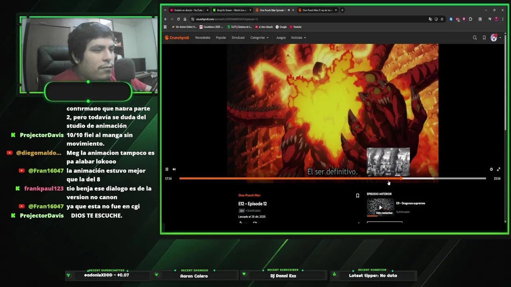
Task: Open SLCP Sistema de L... bookmark
Action: click(240, 27)
